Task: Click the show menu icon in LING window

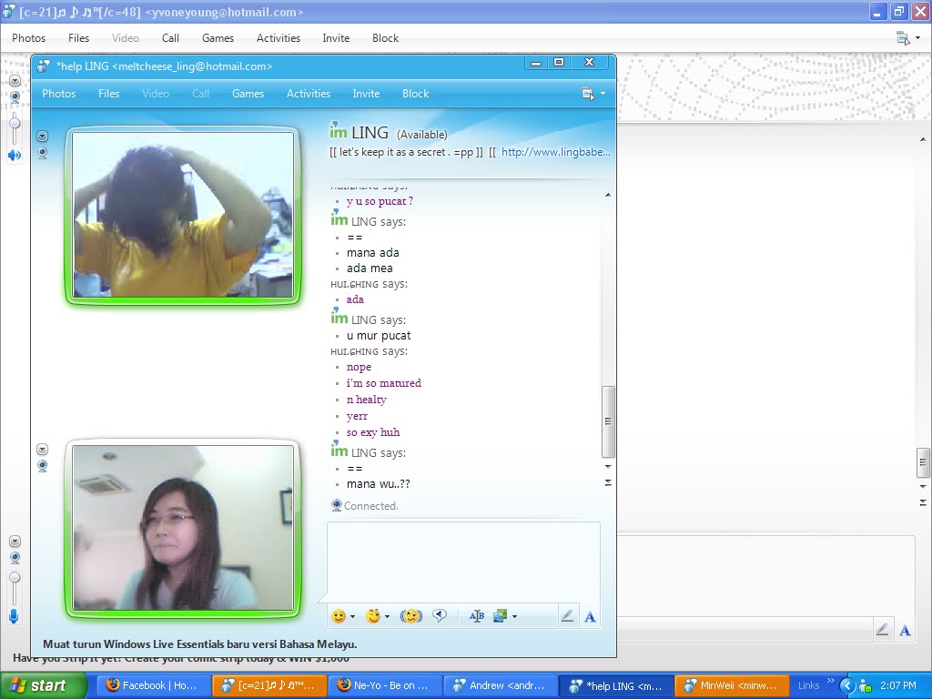Action: (x=588, y=94)
